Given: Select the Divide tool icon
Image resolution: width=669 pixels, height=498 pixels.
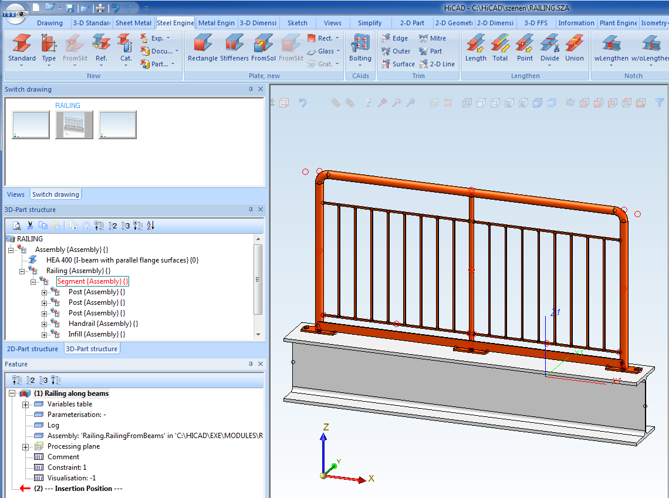Looking at the screenshot, I should pos(549,43).
